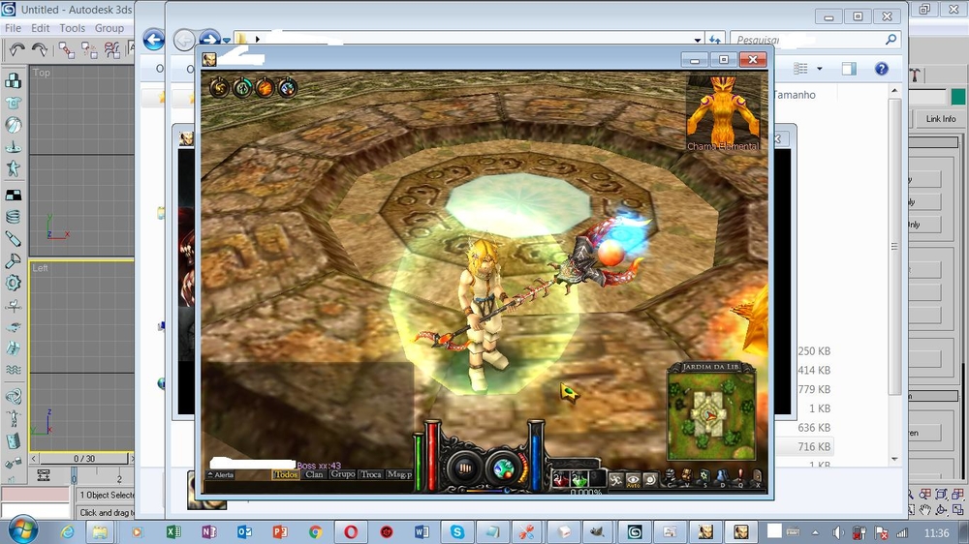Screen dimensions: 969x544
Task: Click the Explorer vertical scrollbar
Action: pos(894,247)
